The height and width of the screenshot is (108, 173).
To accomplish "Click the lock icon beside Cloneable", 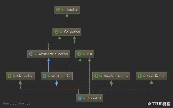I will [x=14, y=76].
